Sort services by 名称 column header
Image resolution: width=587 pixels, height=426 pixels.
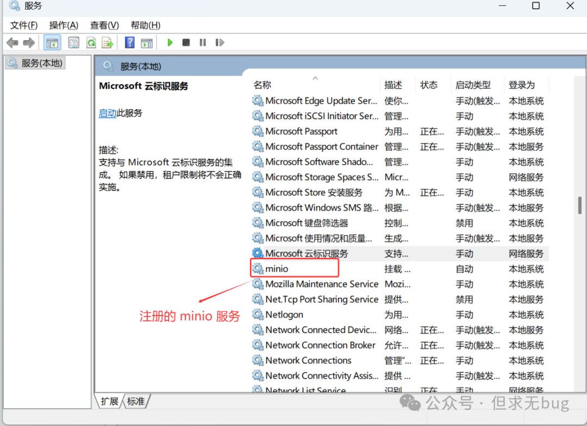(262, 85)
